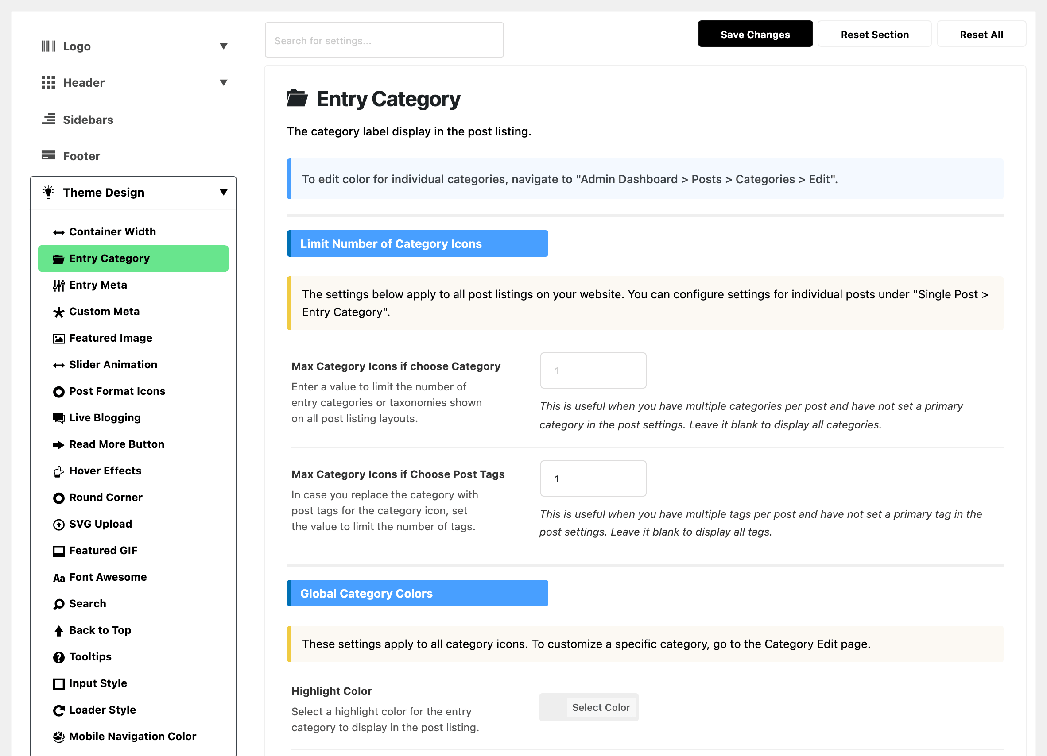Click the Reset Section button
The height and width of the screenshot is (756, 1047).
coord(874,34)
